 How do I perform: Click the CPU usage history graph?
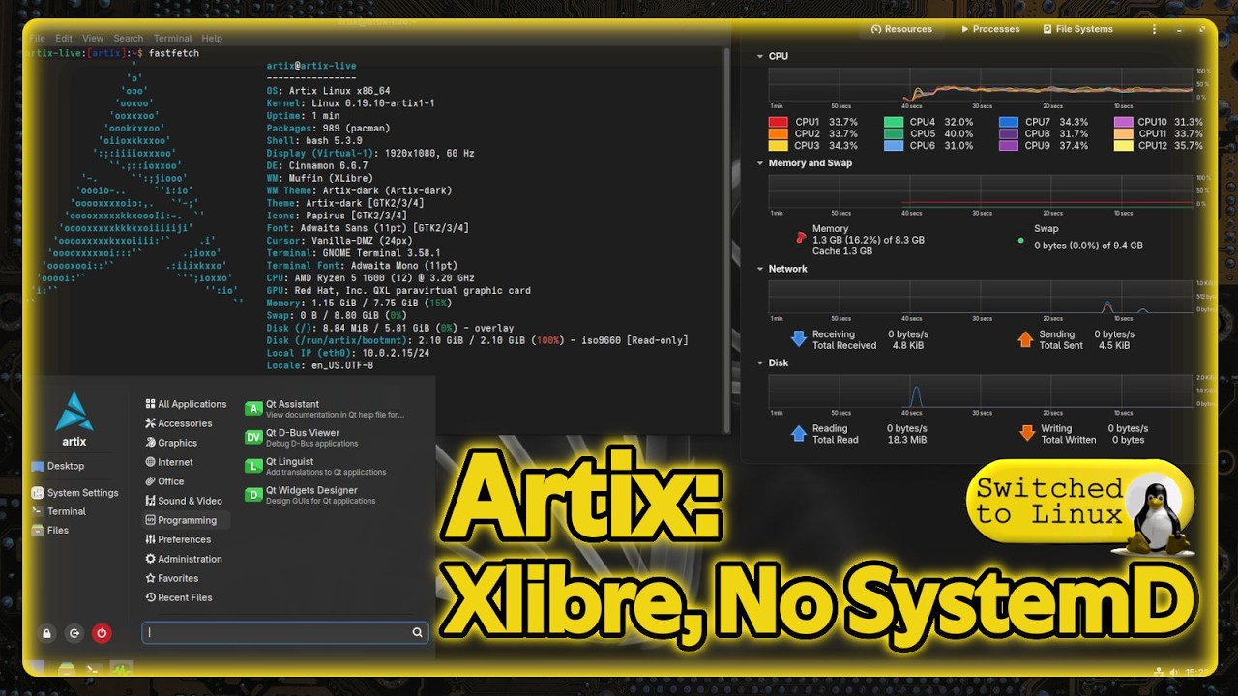pos(981,83)
